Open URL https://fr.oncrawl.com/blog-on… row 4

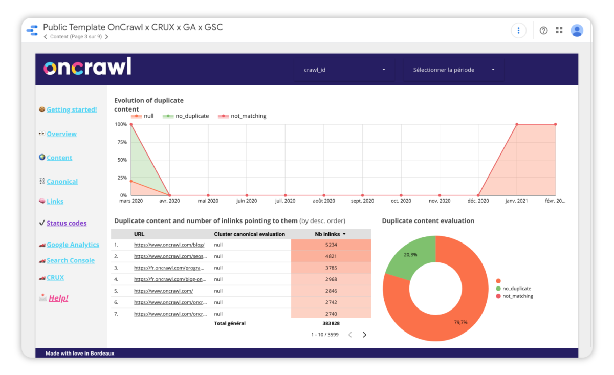tap(170, 279)
